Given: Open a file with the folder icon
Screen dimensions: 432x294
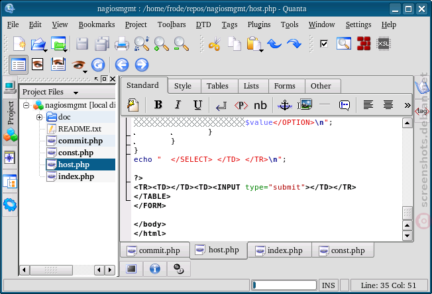Looking at the screenshot, I should (x=38, y=44).
